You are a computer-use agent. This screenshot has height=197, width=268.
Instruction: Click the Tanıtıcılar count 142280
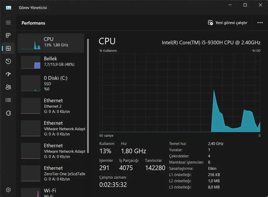(155, 168)
